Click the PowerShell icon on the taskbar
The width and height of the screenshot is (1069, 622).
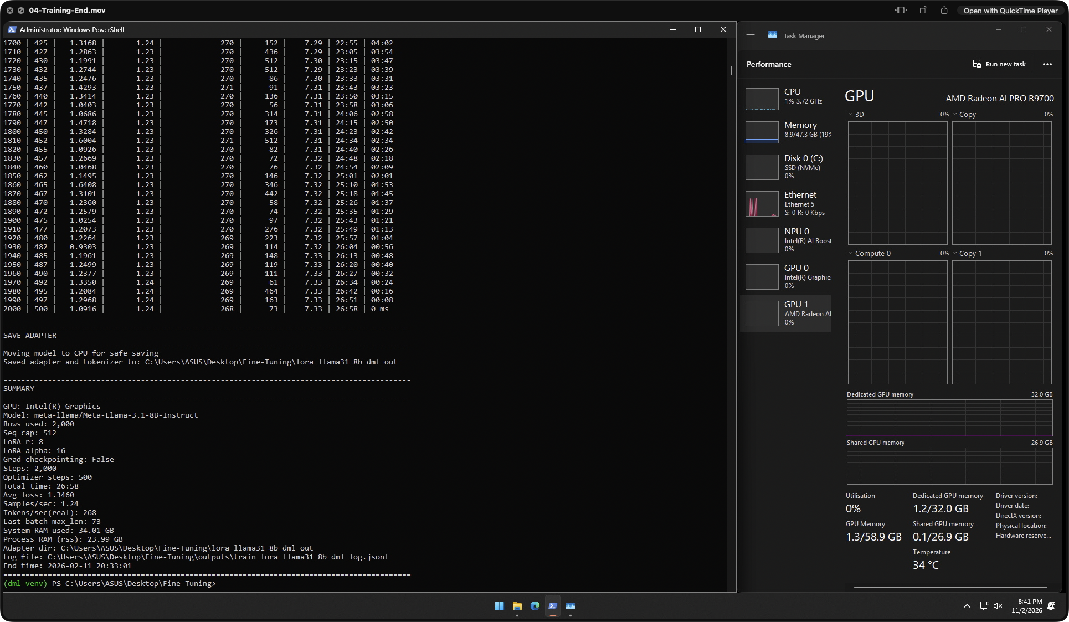point(552,606)
